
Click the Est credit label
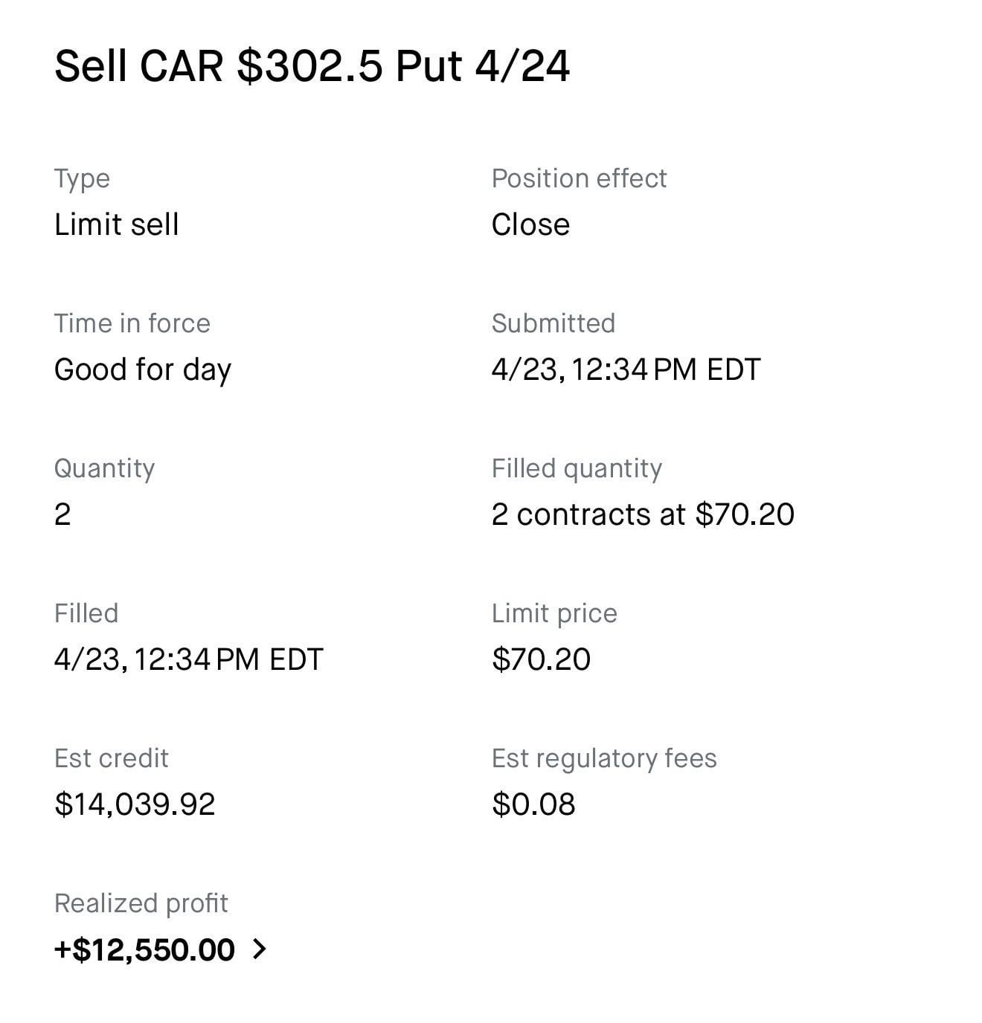coord(112,758)
